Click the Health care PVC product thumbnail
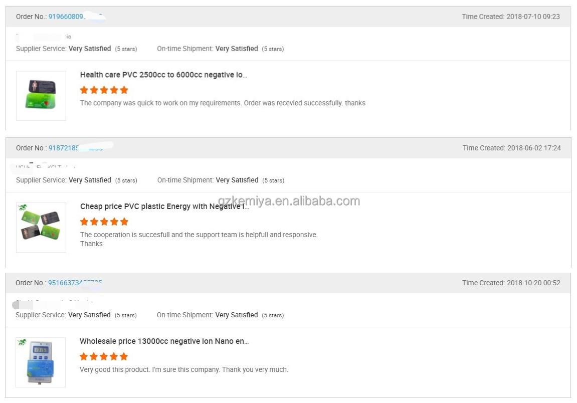 coord(41,96)
